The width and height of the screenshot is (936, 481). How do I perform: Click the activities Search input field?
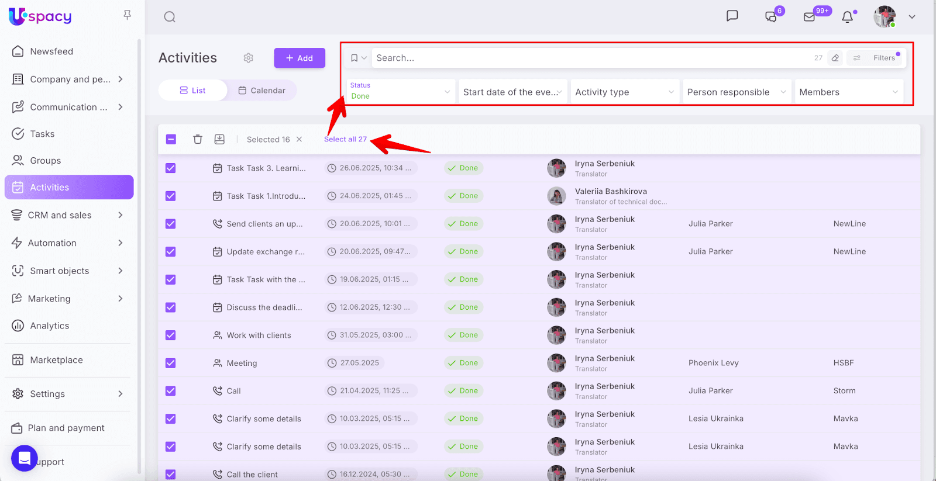click(585, 58)
